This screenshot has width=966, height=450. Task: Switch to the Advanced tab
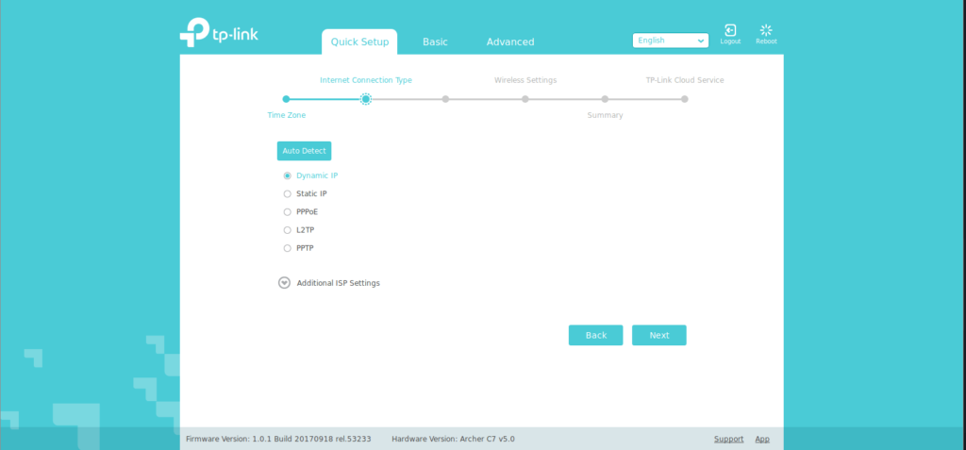(509, 42)
